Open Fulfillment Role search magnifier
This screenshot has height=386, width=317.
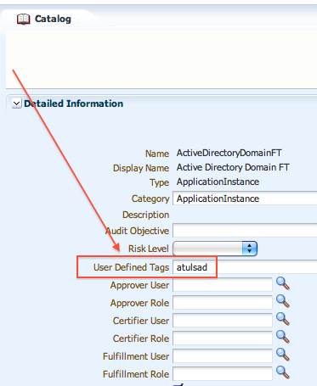pyautogui.click(x=283, y=372)
